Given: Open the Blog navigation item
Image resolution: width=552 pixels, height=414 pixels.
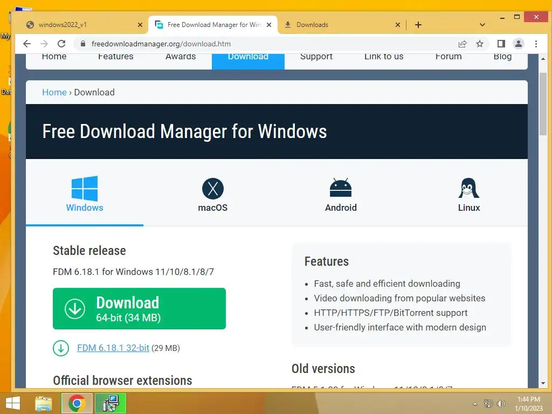Looking at the screenshot, I should coord(502,57).
